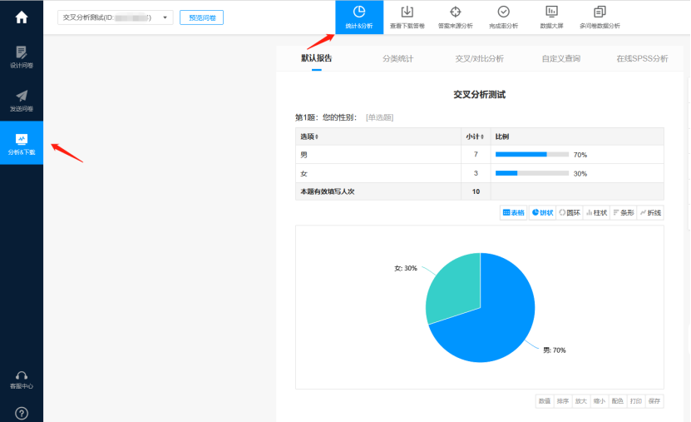This screenshot has height=422, width=691.
Task: Toggle the 表格 view button
Action: [x=513, y=213]
